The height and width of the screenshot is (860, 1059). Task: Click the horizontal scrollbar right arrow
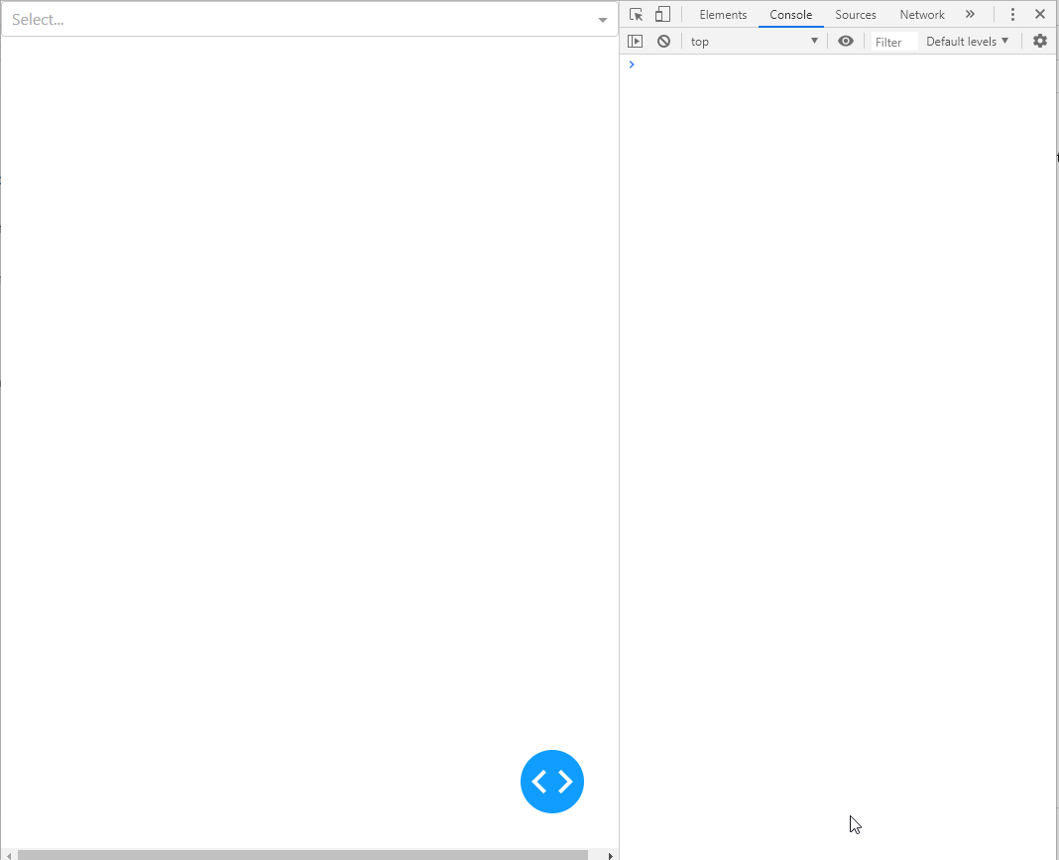coord(609,854)
